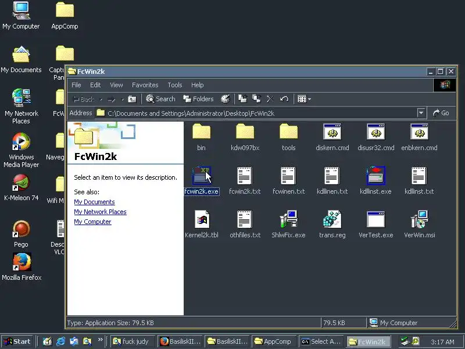Select the ShlwFix.exe icon

(x=288, y=219)
